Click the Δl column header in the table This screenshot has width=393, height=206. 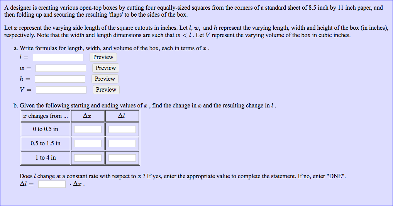coord(122,116)
